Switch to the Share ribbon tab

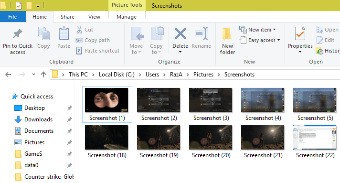pyautogui.click(x=67, y=17)
